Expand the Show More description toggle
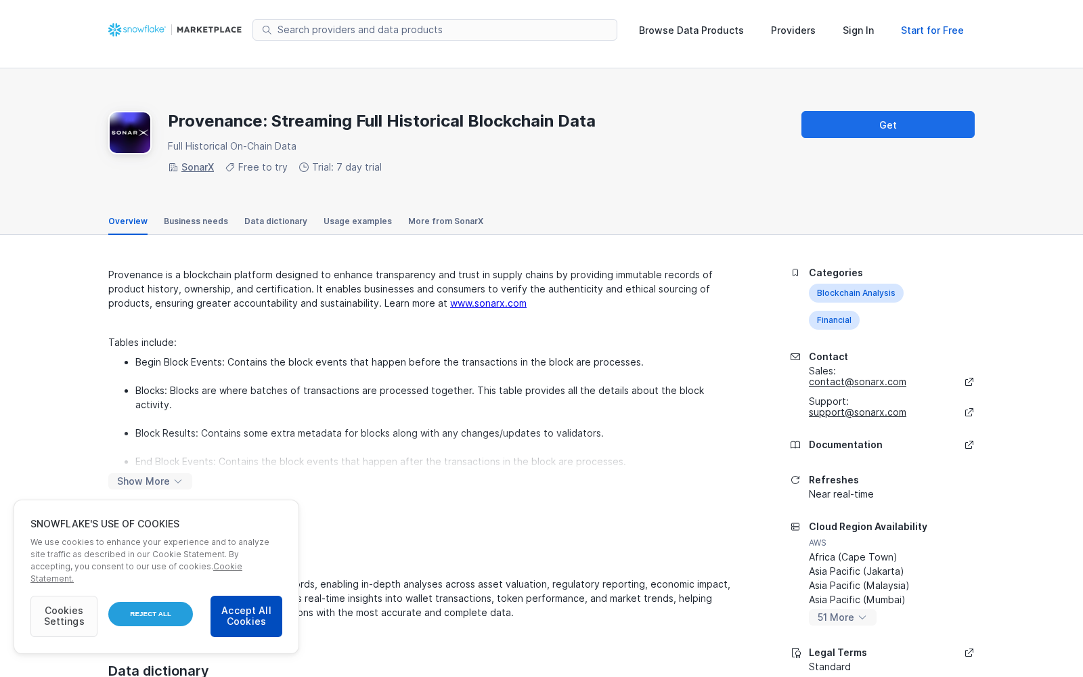The width and height of the screenshot is (1083, 677). point(150,481)
